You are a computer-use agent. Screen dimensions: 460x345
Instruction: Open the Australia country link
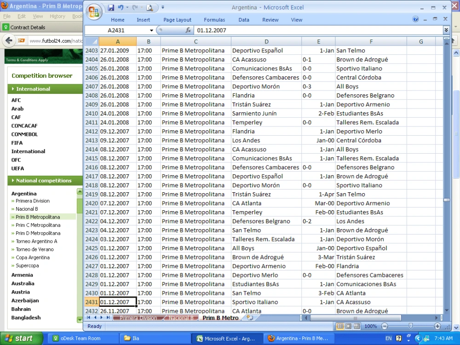point(23,284)
